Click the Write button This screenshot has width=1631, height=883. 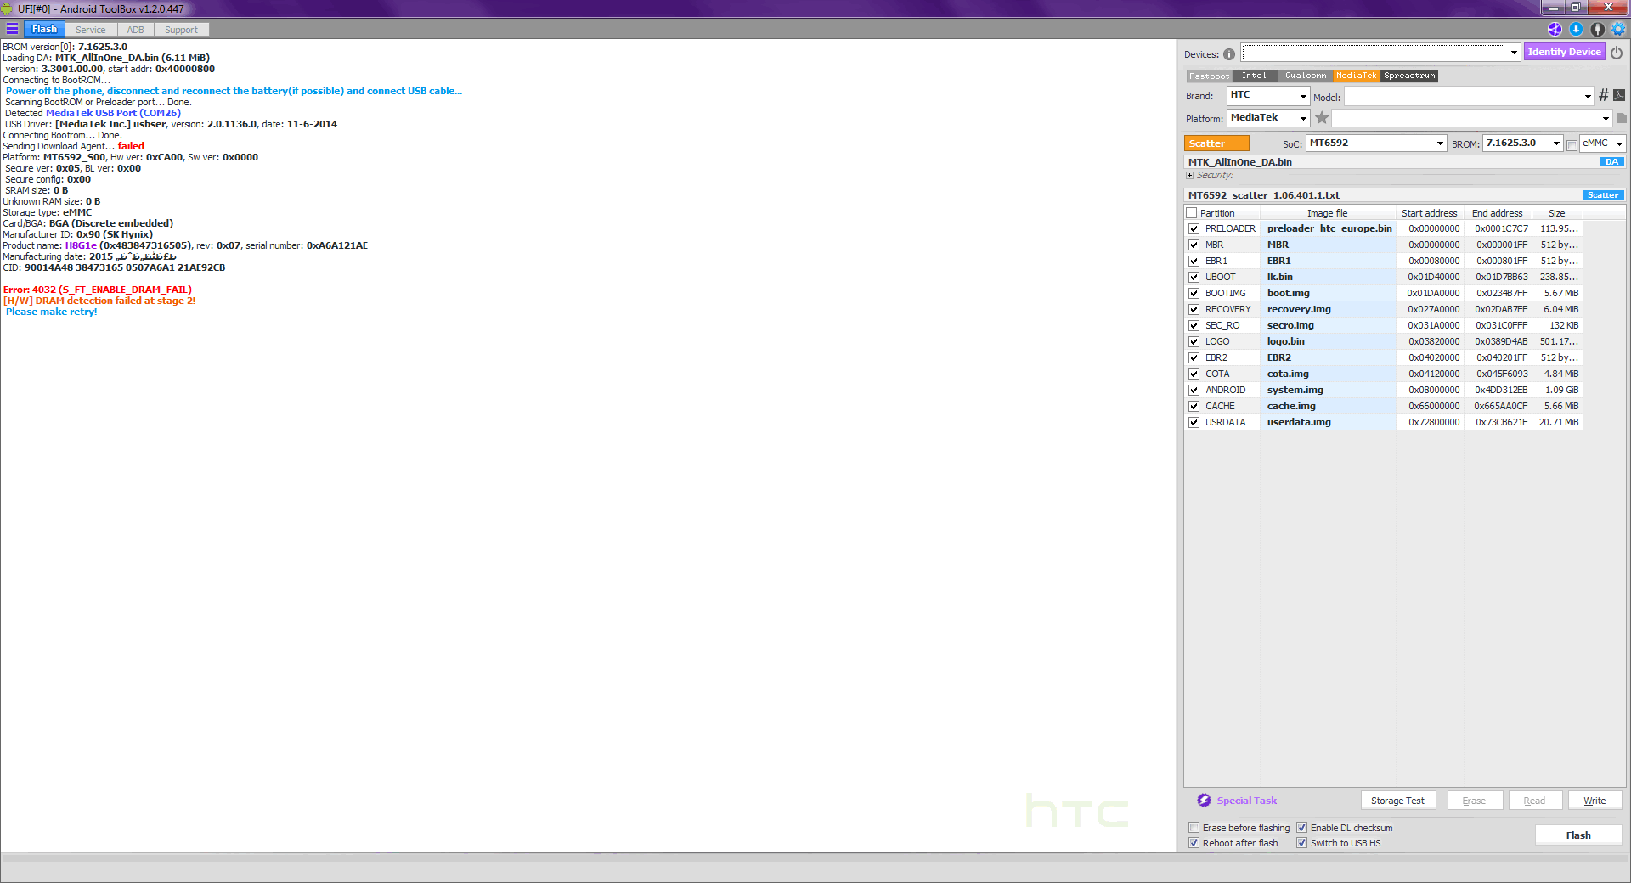tap(1594, 801)
